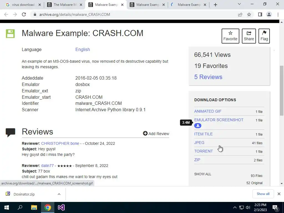
Task: Click the Addeddate value '2016-02-05 03:35:18'
Action: click(x=96, y=78)
